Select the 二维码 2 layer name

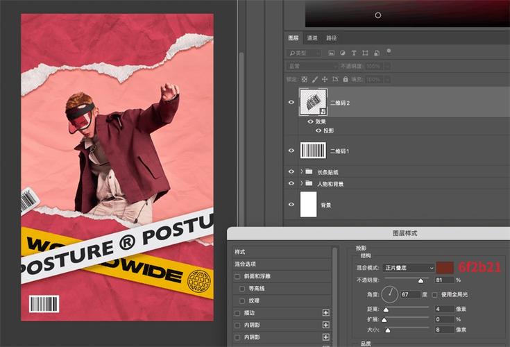click(x=340, y=103)
